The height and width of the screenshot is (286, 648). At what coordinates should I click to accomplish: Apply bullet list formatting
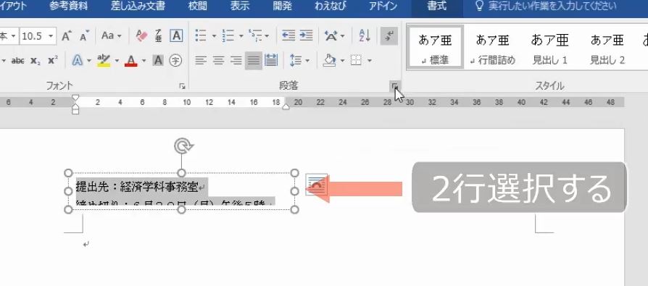coord(201,36)
